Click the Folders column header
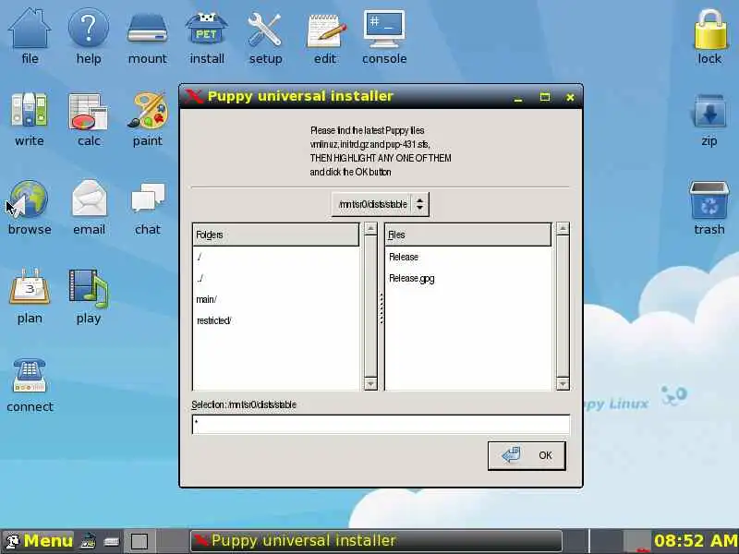The height and width of the screenshot is (554, 739). pyautogui.click(x=275, y=235)
